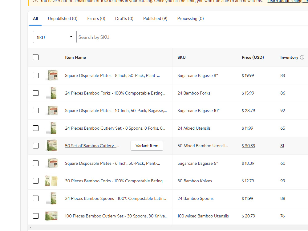
Task: Click the Variant item button
Action: (x=147, y=146)
